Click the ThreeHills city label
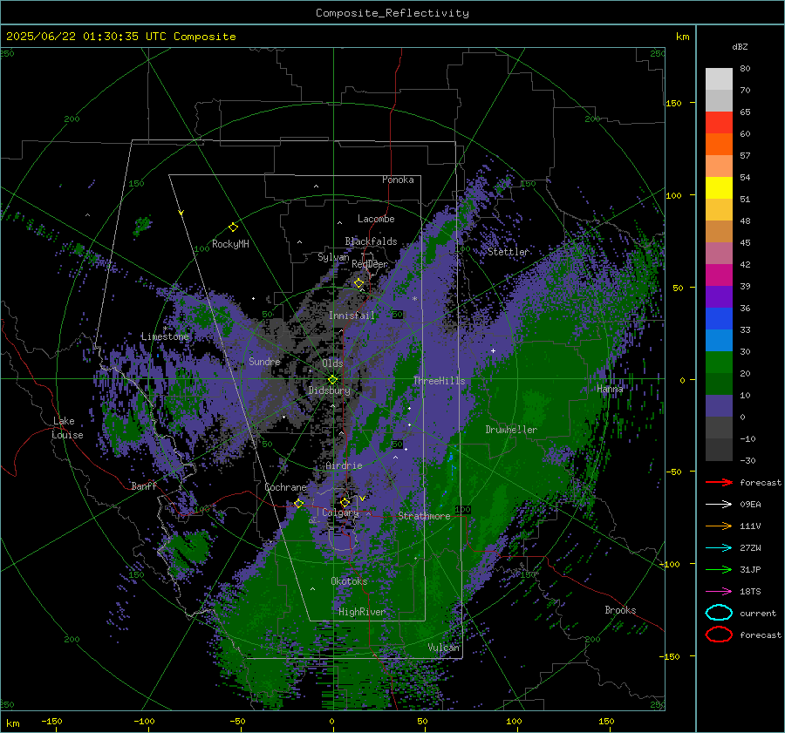This screenshot has width=785, height=733. [x=439, y=381]
